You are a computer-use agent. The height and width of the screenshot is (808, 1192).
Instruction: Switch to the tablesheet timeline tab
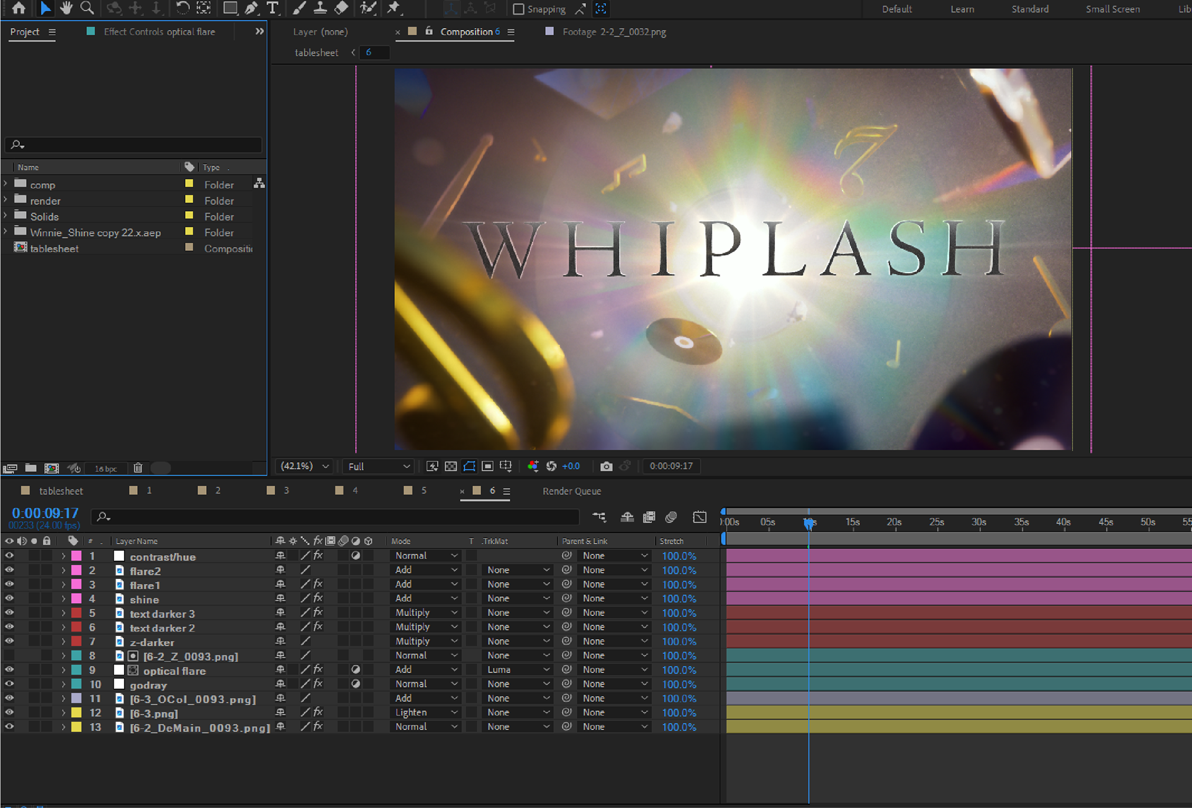click(60, 491)
